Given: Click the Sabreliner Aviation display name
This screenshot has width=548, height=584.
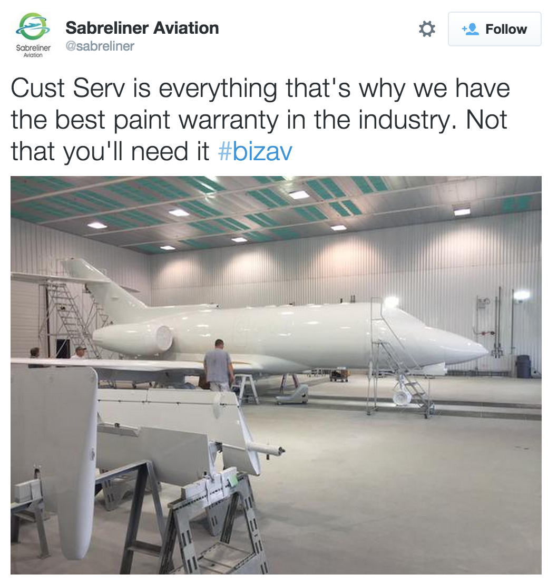Looking at the screenshot, I should click(x=142, y=28).
